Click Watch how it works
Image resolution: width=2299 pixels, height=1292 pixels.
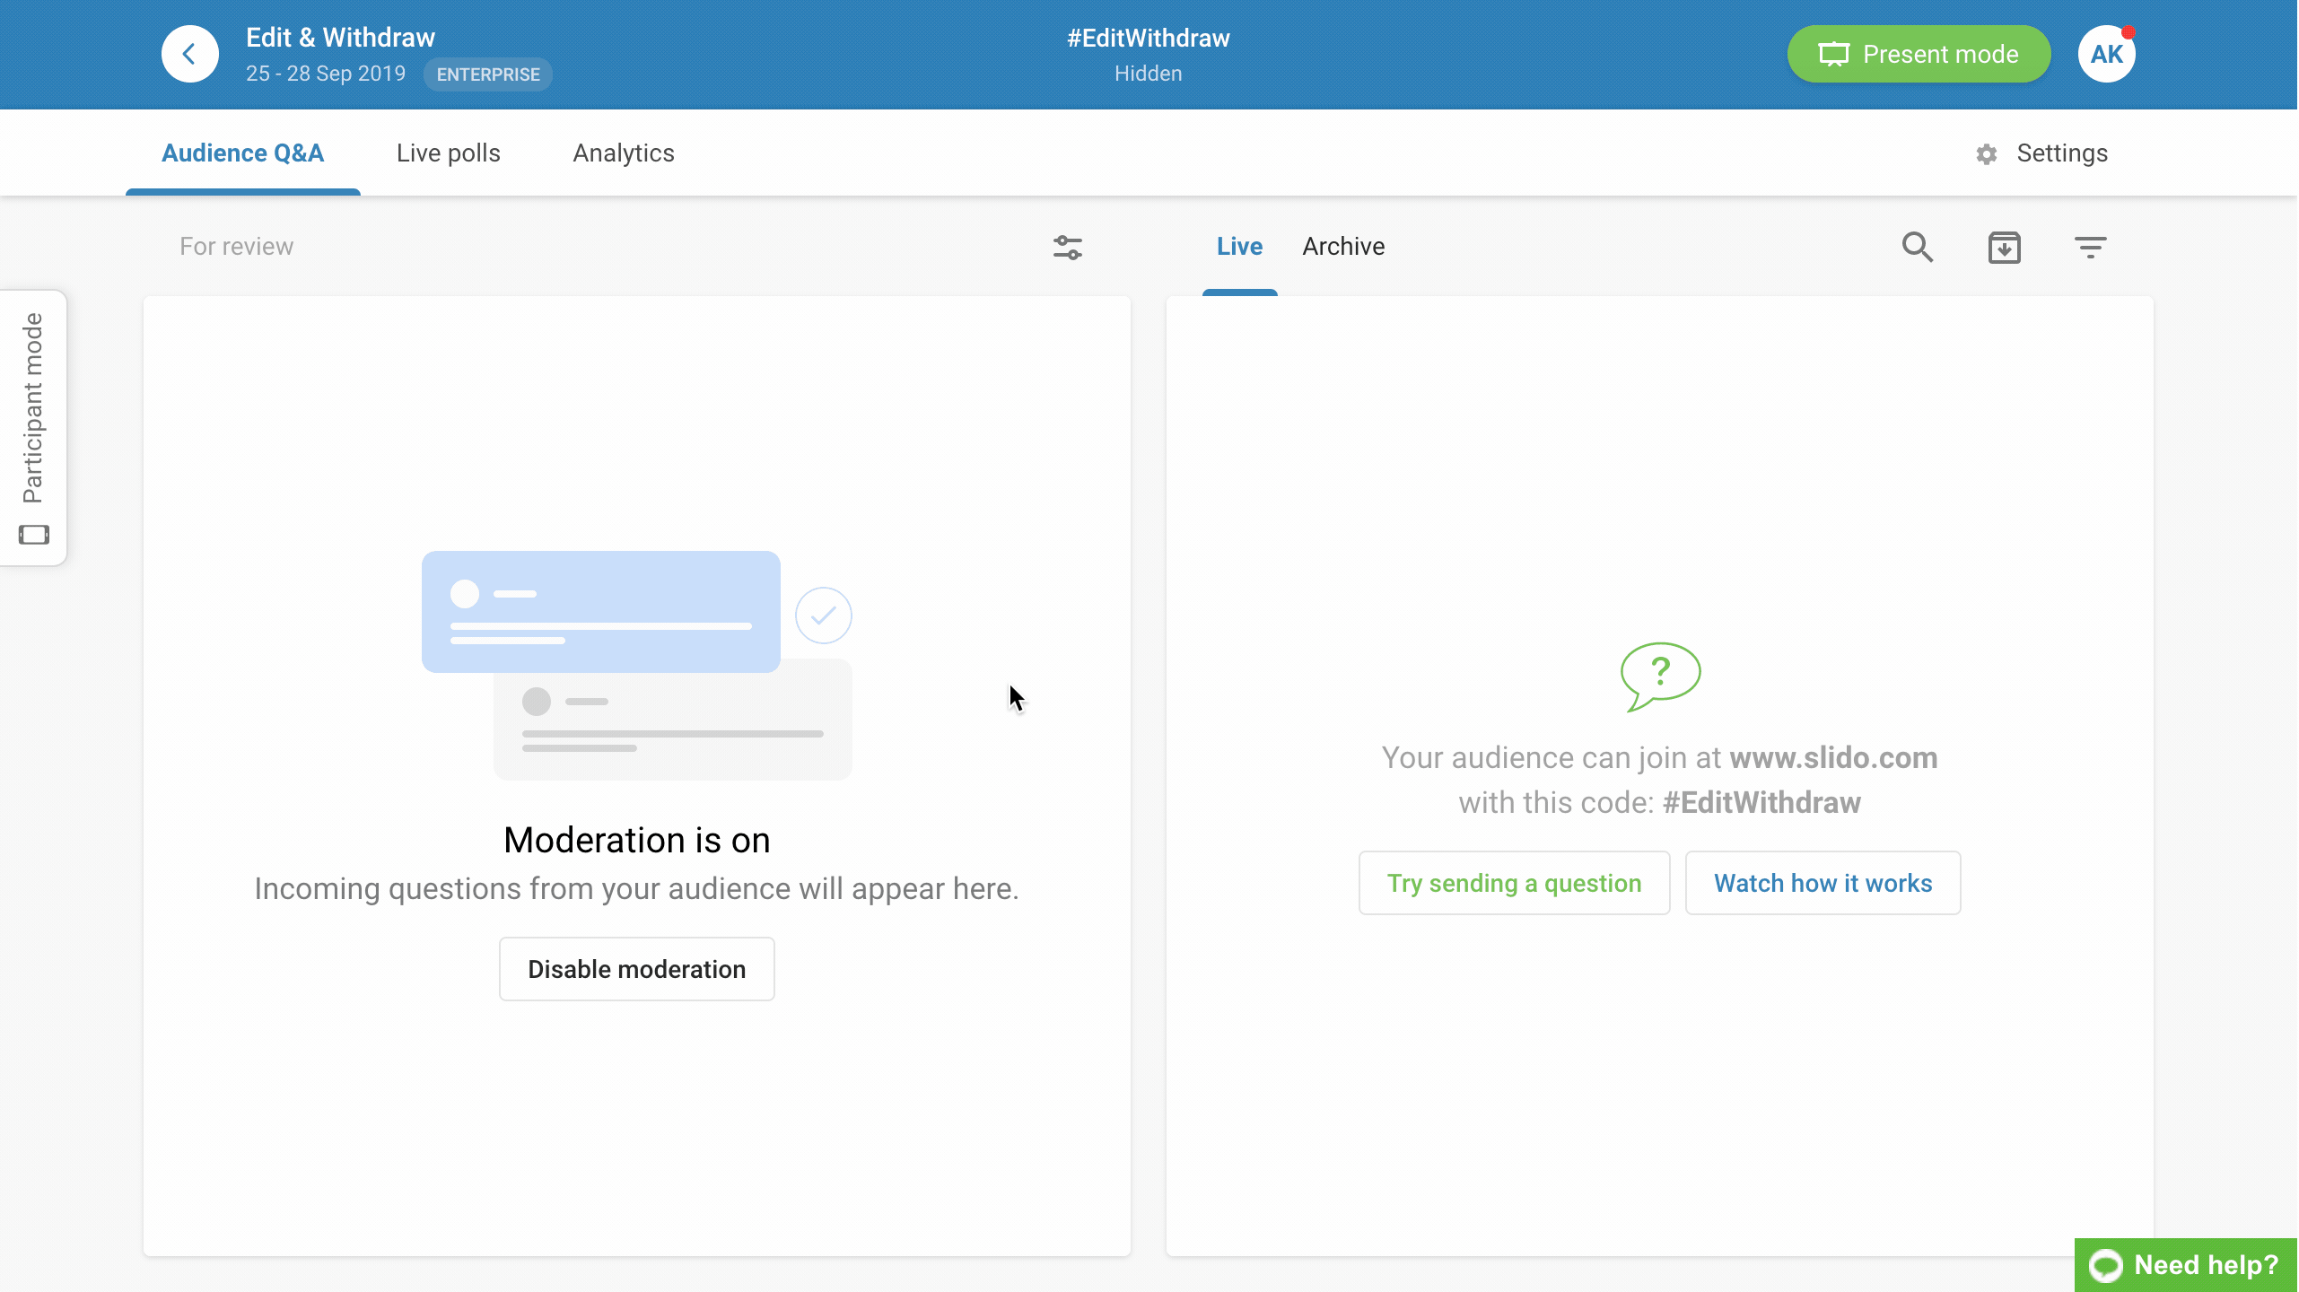pyautogui.click(x=1823, y=883)
